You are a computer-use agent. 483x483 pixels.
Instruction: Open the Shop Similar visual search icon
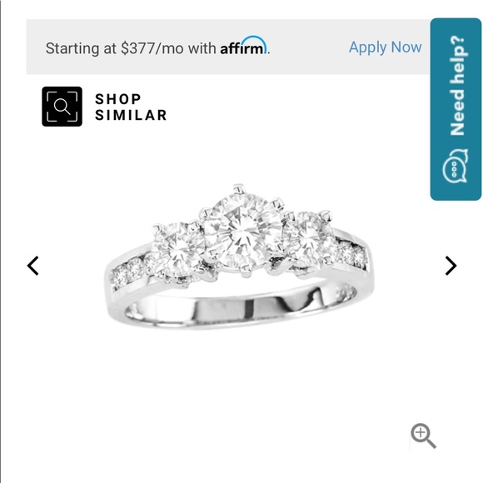(x=62, y=107)
